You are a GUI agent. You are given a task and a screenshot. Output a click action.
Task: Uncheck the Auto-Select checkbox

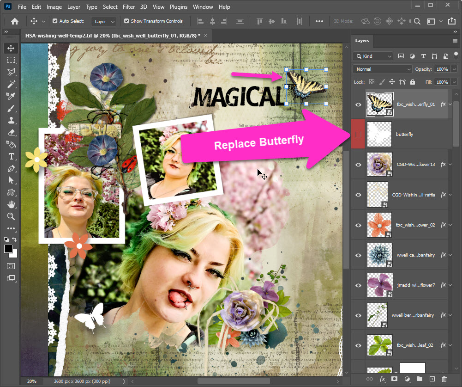(x=55, y=21)
